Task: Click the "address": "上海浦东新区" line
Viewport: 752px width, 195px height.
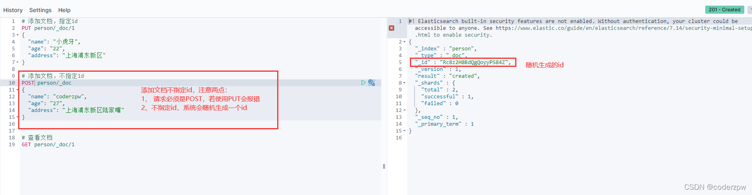Action: [67, 56]
